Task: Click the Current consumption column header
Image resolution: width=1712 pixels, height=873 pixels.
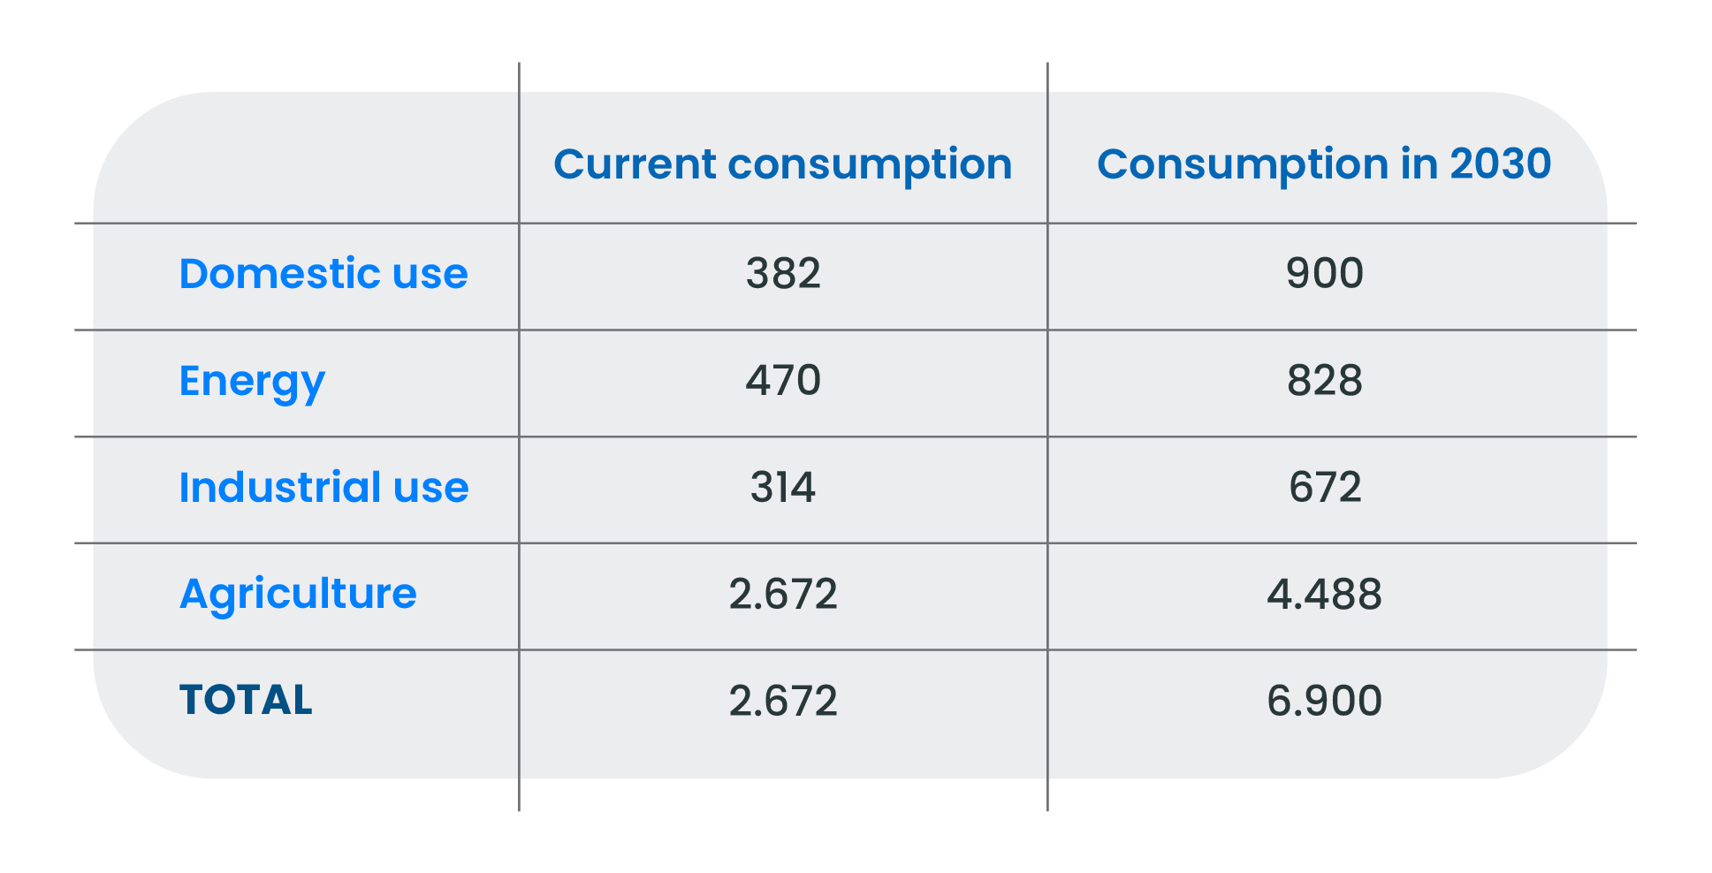Action: pos(782,165)
